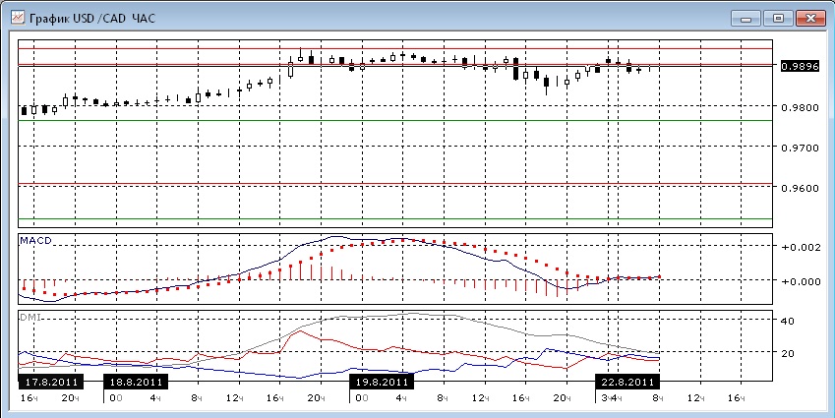The width and height of the screenshot is (835, 418).
Task: Click the chart icon in the title bar
Action: click(18, 18)
